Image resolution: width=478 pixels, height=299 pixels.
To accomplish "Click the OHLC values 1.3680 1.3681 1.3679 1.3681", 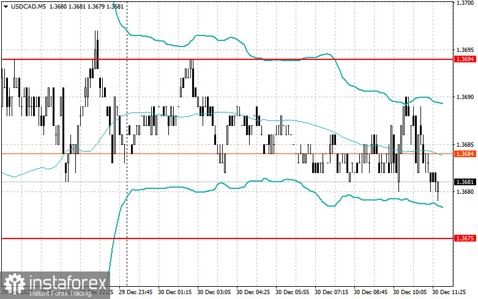I will coord(86,6).
